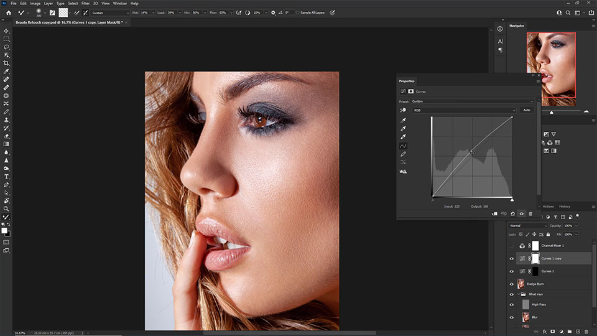Click the Auto button in Curves
Screen dimensions: 597x336
(x=526, y=110)
